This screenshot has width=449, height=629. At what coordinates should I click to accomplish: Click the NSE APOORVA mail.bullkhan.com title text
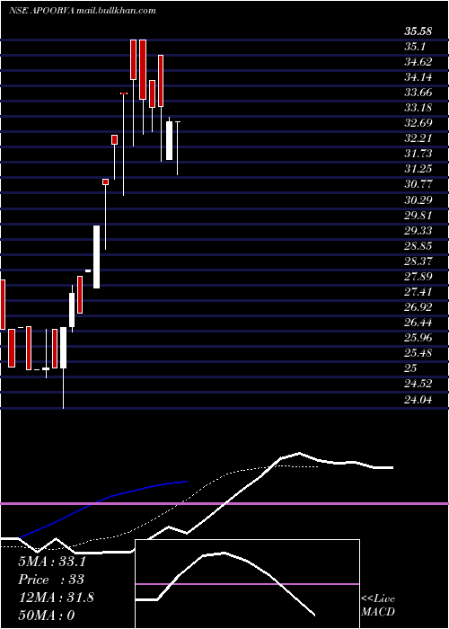pyautogui.click(x=83, y=11)
